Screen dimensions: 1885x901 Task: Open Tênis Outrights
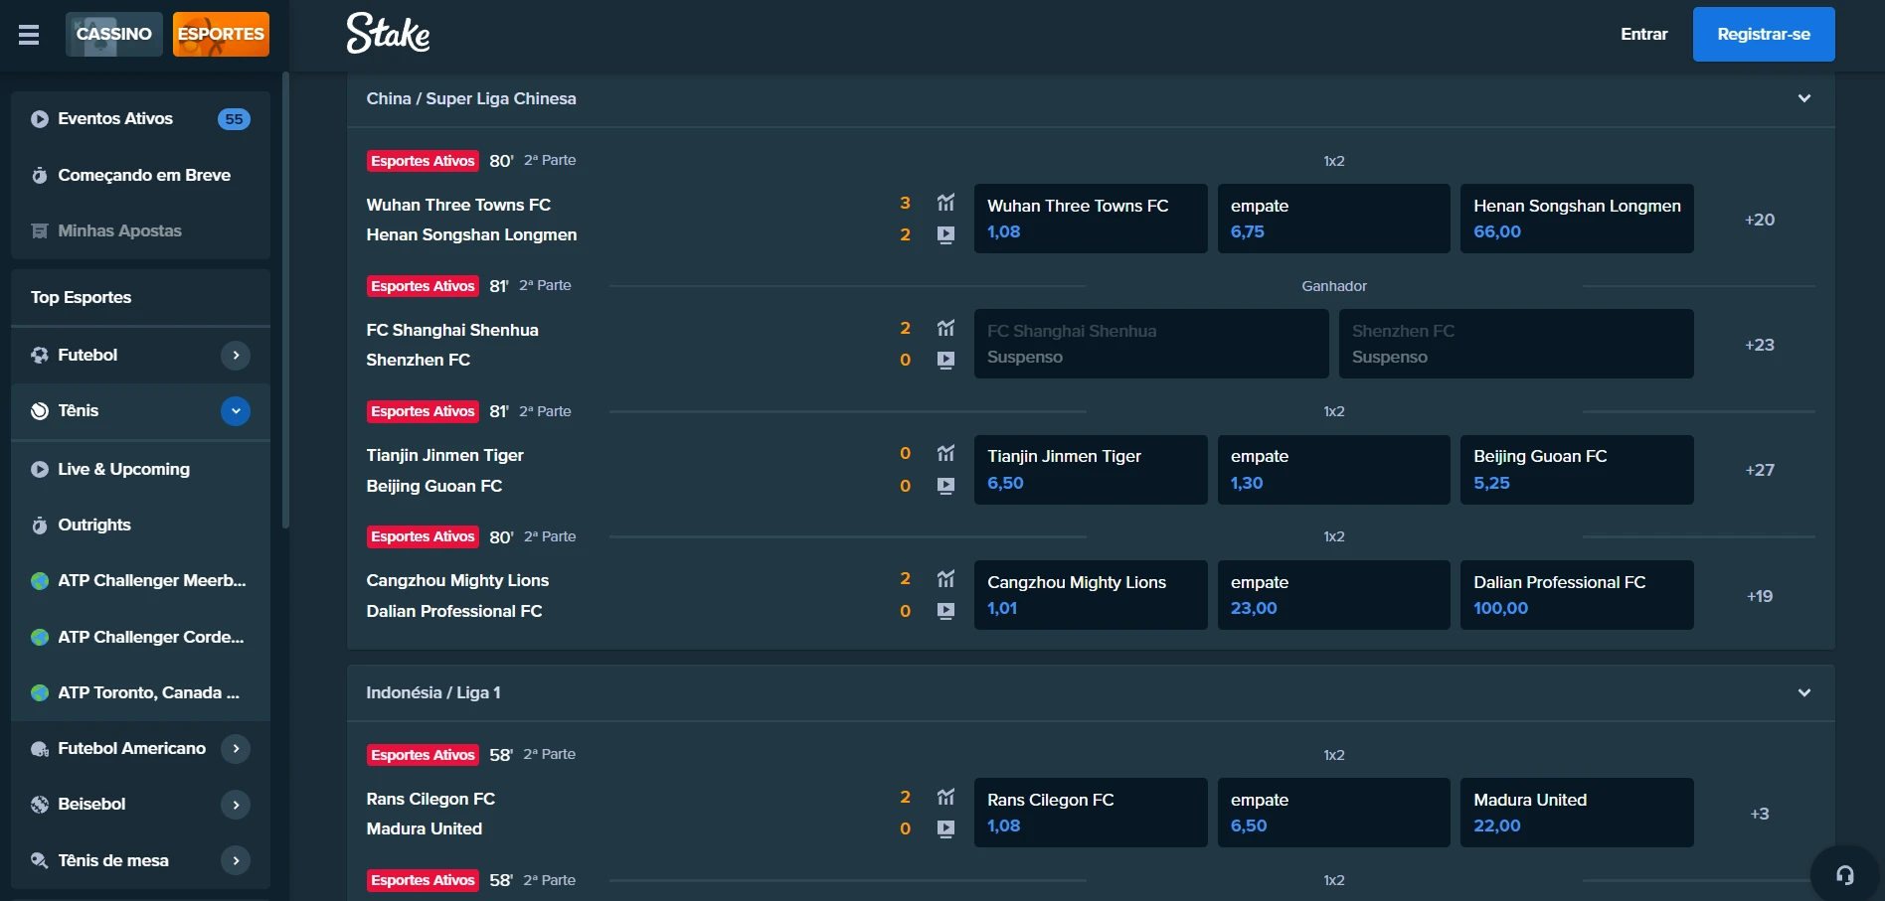point(140,525)
